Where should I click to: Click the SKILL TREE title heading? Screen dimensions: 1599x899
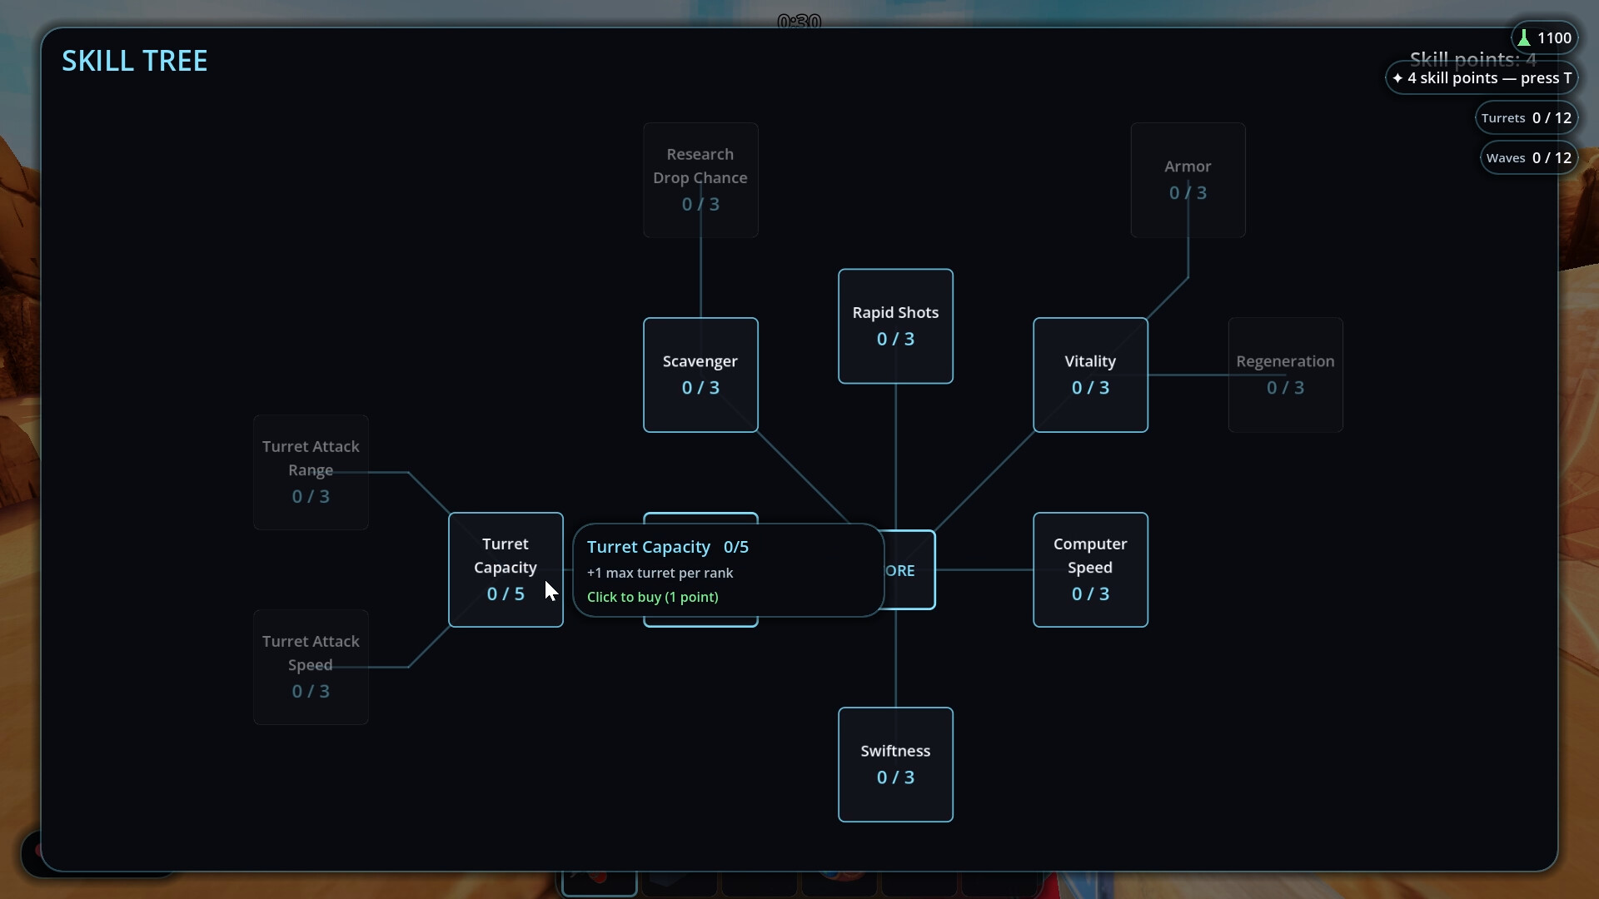click(135, 61)
